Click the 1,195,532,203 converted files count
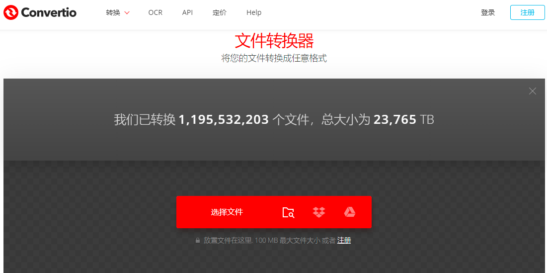The image size is (547, 273). coord(224,120)
